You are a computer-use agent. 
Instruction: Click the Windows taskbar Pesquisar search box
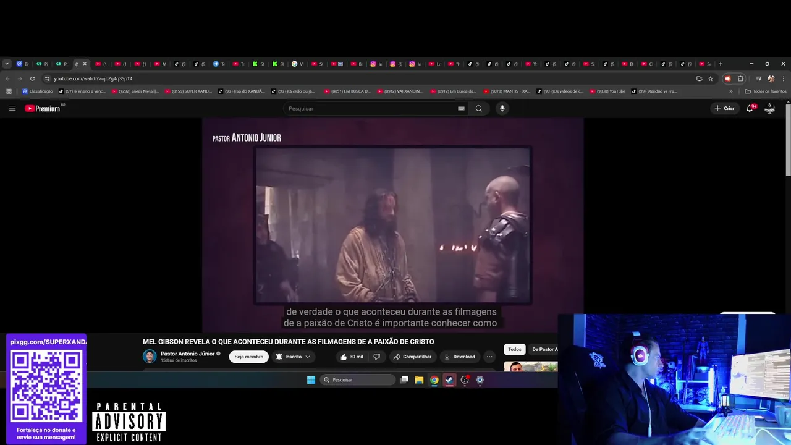[x=357, y=379]
